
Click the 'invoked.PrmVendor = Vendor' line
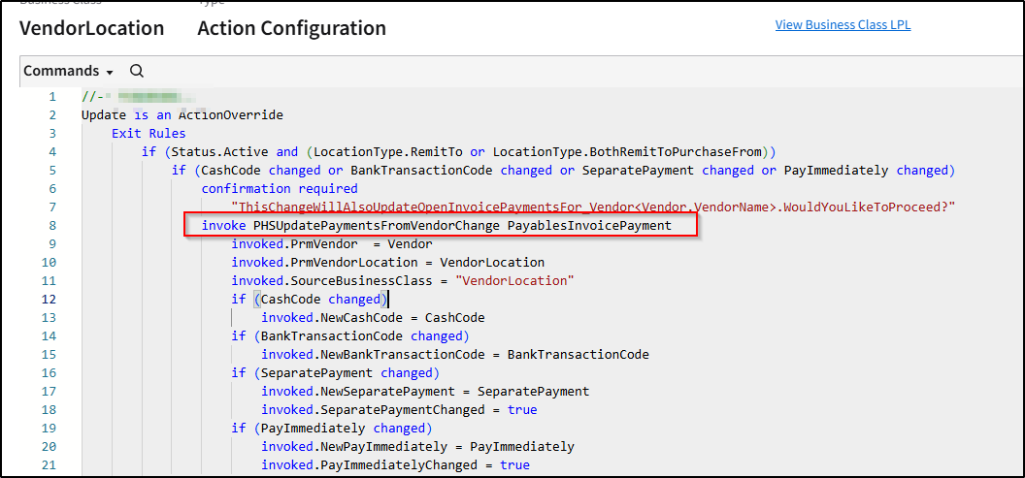pyautogui.click(x=331, y=243)
